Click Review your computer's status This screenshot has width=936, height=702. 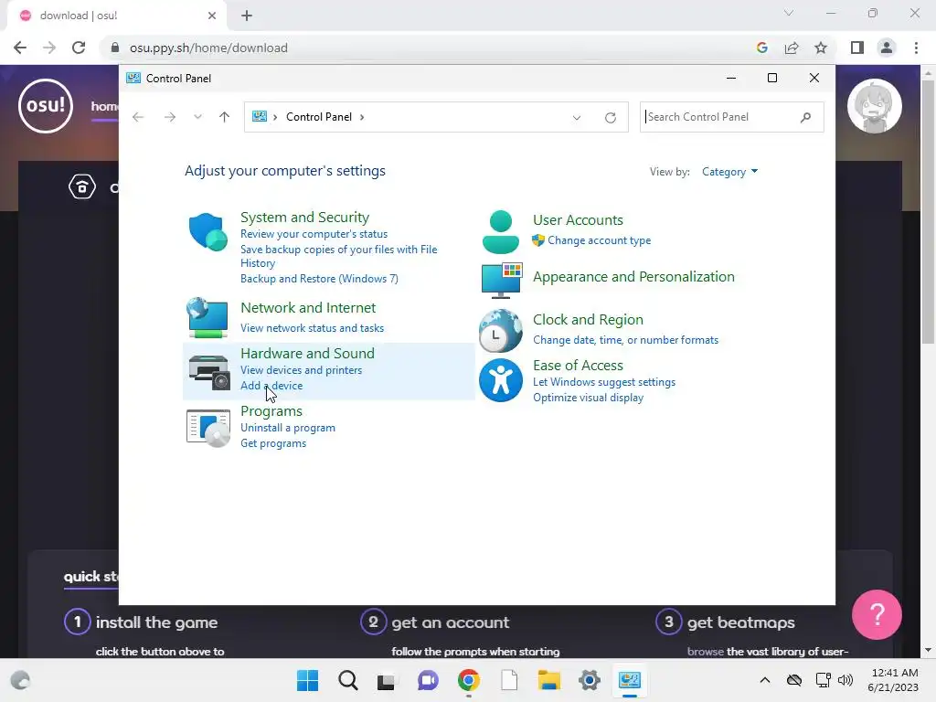tap(314, 234)
